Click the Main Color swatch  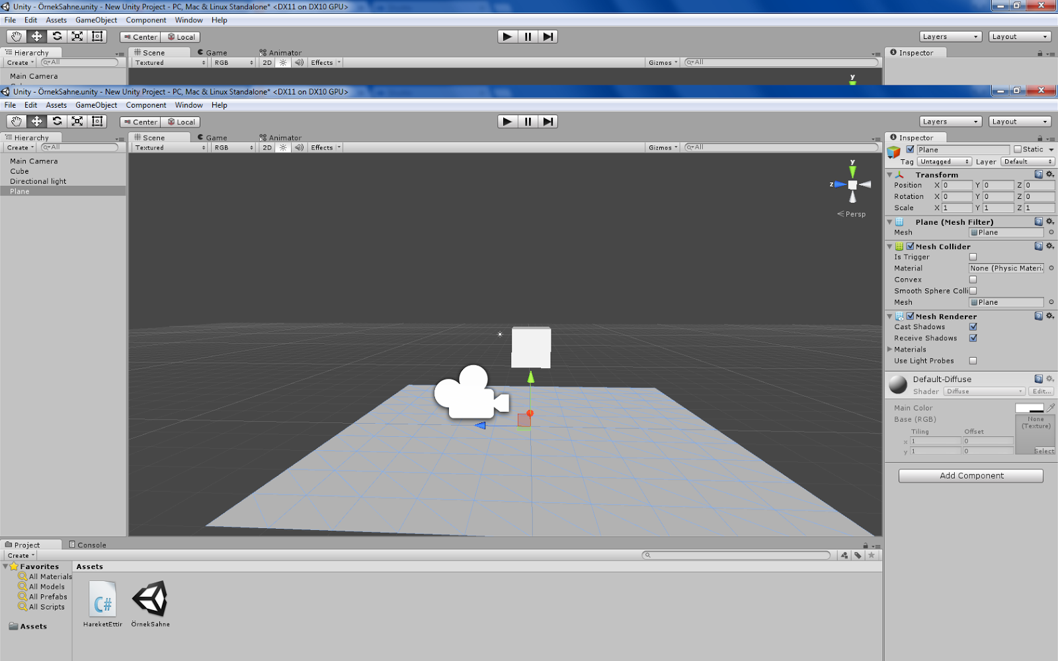pos(1030,408)
